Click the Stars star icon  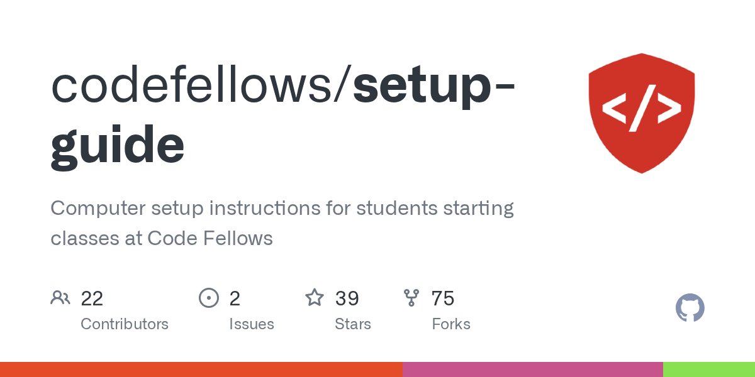point(315,297)
